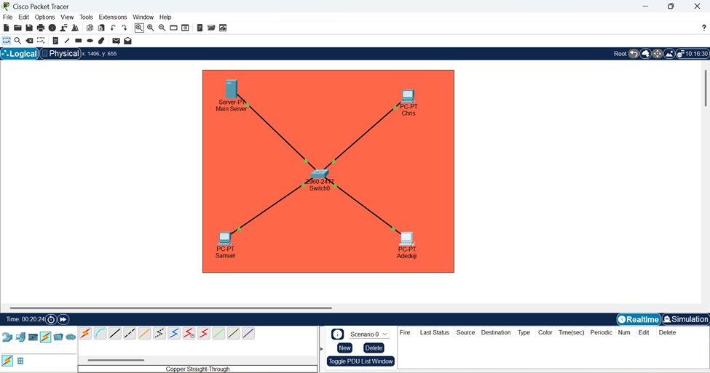Image resolution: width=710 pixels, height=373 pixels.
Task: Select the dashed Copper Cross-Over cable
Action: tap(130, 334)
